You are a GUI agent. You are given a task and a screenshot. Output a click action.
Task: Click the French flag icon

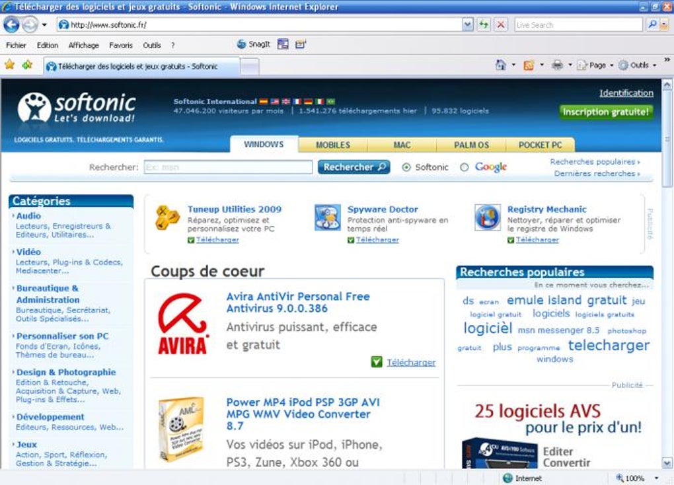tap(297, 102)
